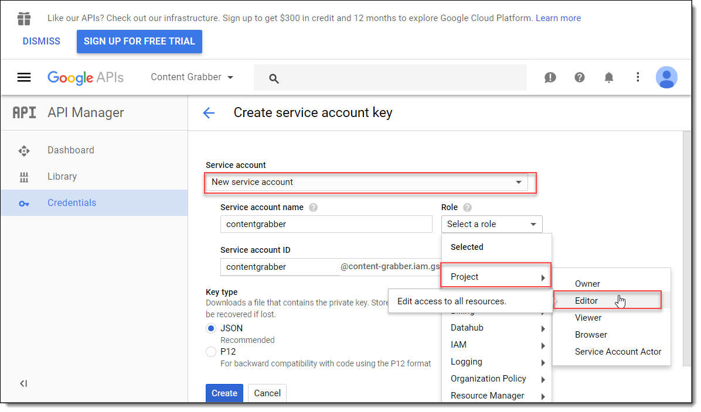Click help icon beside Role label
The width and height of the screenshot is (701, 412).
click(x=467, y=208)
